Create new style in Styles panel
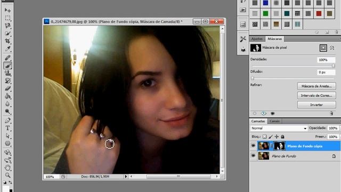Screen dimensions: 341x192 coord(327,32)
